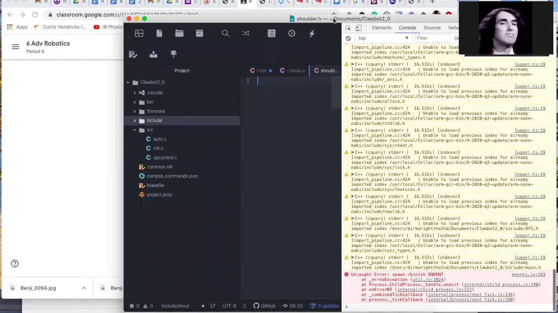The height and width of the screenshot is (313, 558).
Task: Open the Git (0) status bar panel
Action: coord(293,306)
